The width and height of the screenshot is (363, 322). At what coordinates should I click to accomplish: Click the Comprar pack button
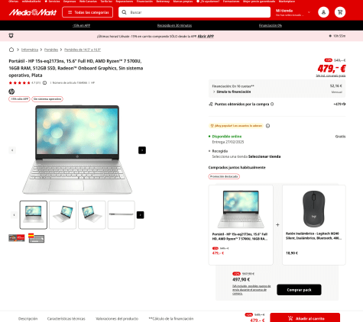tap(299, 290)
